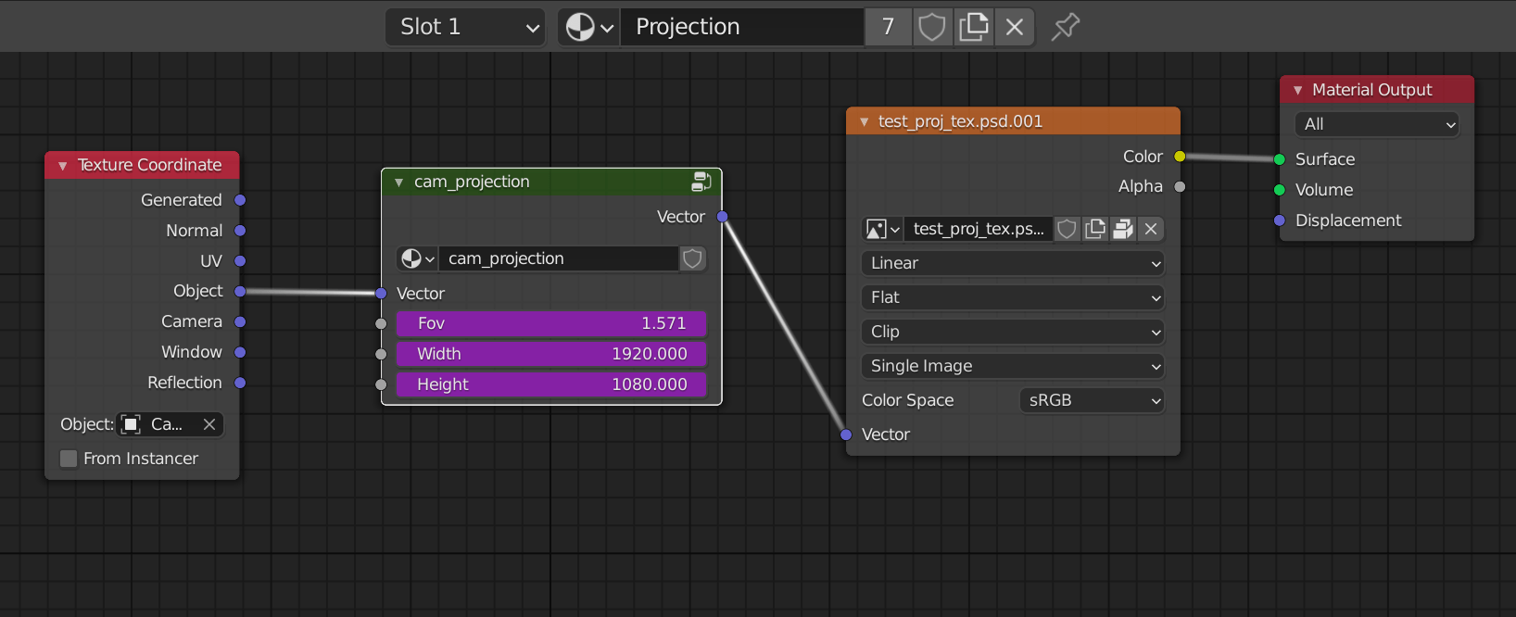Adjust the Width value slider
1516x617 pixels.
point(551,354)
